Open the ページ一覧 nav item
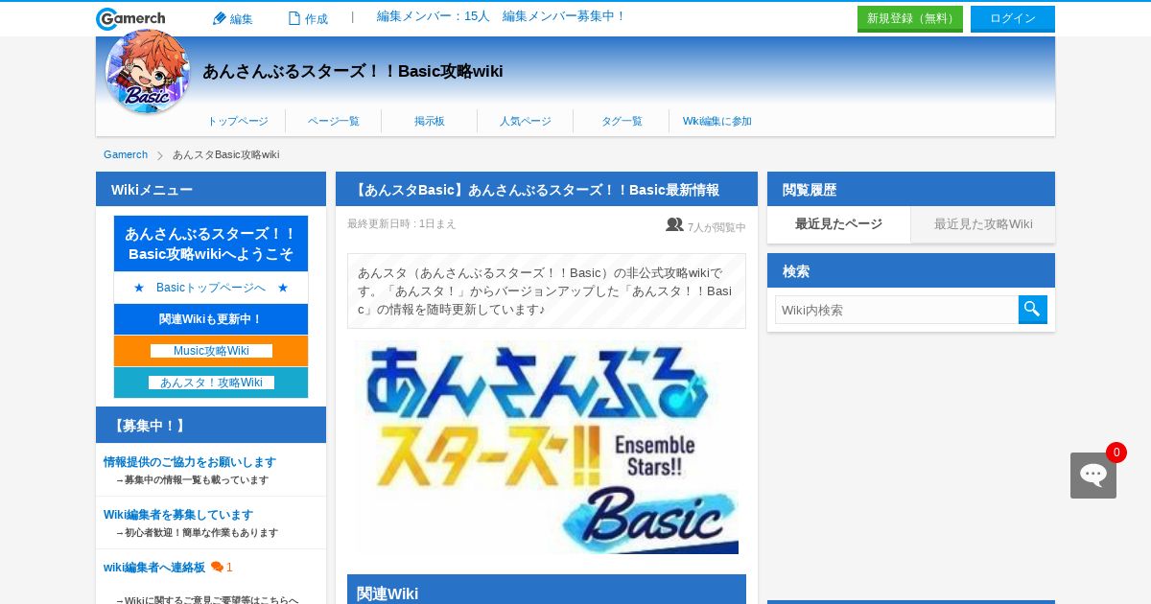 [x=334, y=122]
